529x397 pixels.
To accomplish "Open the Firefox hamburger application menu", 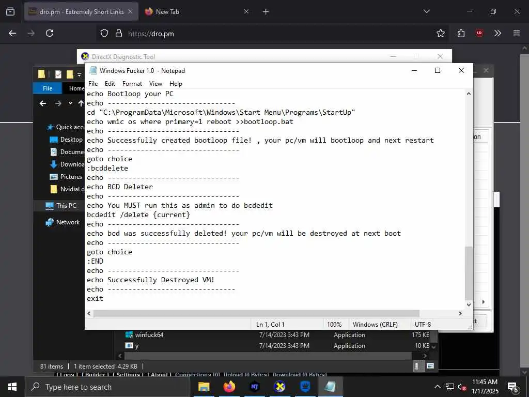I will tap(516, 33).
